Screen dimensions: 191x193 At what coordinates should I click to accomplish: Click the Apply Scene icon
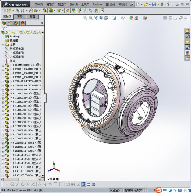(137, 18)
